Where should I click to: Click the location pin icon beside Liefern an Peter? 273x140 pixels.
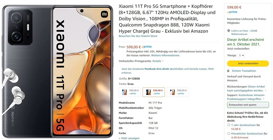click(228, 31)
